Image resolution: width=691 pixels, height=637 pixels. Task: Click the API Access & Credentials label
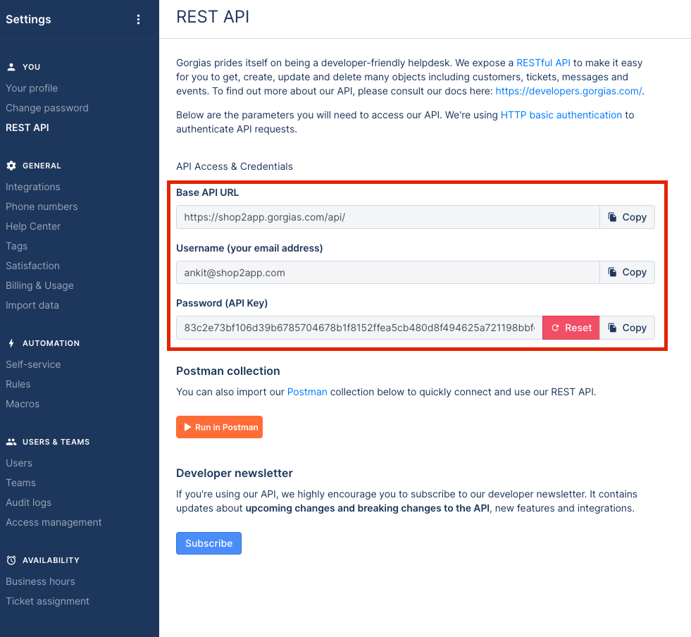click(x=235, y=166)
